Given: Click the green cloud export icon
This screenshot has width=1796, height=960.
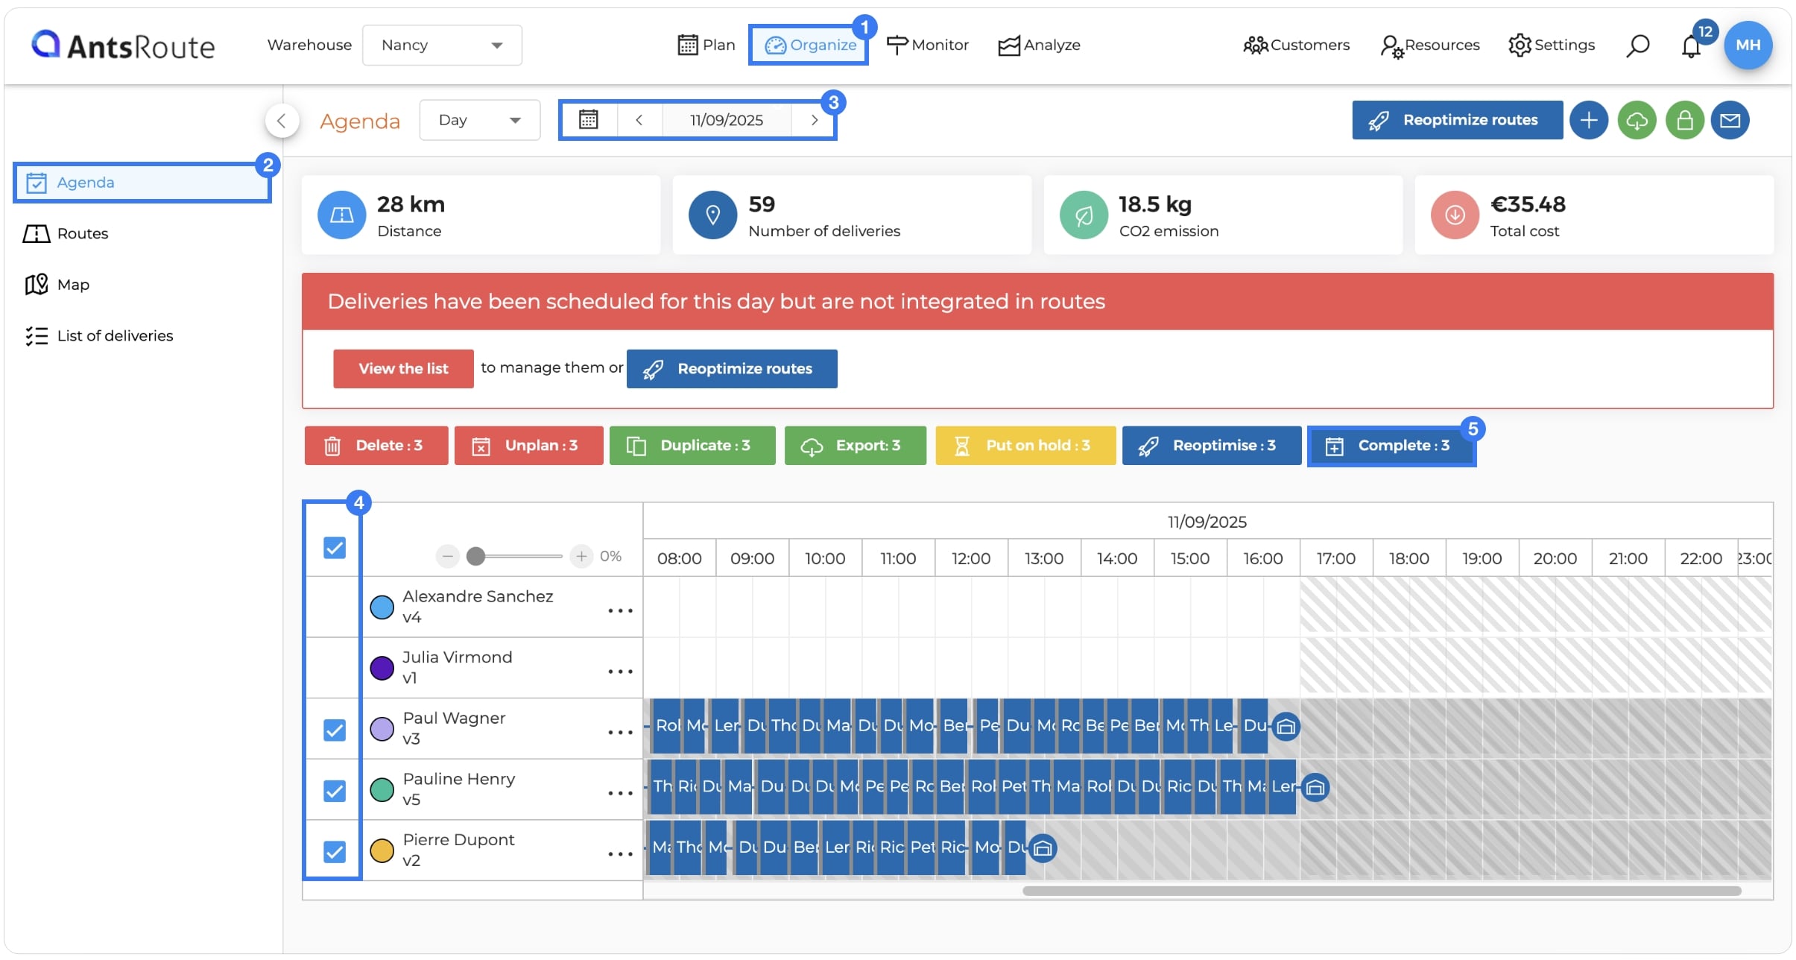Looking at the screenshot, I should click(1637, 120).
